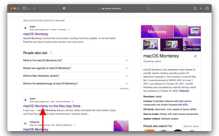The height and width of the screenshot is (136, 219).
Task: Share the macOS Monterey knowledge panel
Action: (195, 56)
